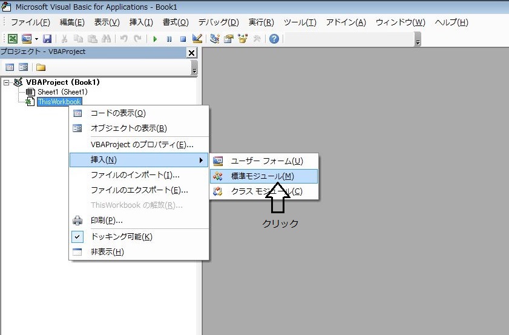The width and height of the screenshot is (509, 335).
Task: Collapse the VBAProject (Book1) tree node
Action: (x=6, y=82)
